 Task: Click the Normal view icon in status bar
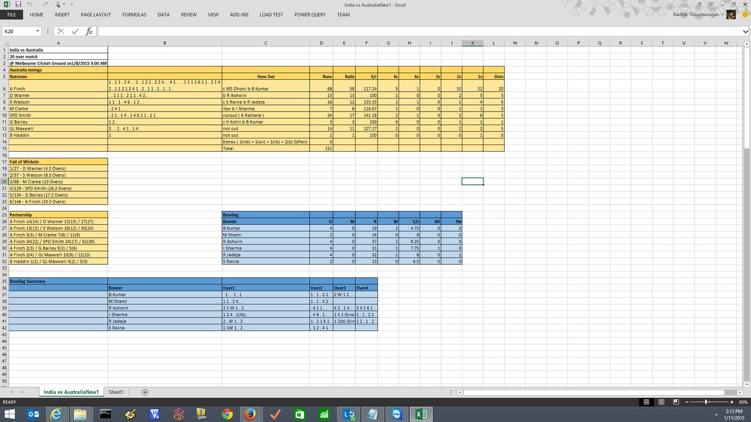(x=647, y=402)
